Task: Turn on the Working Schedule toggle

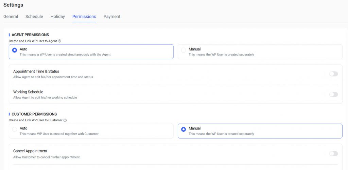Action: [x=333, y=94]
